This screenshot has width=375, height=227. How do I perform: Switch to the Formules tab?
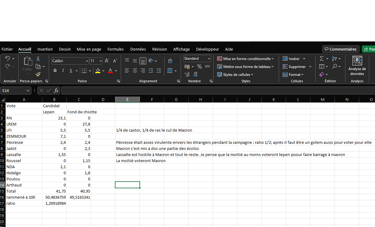(115, 49)
